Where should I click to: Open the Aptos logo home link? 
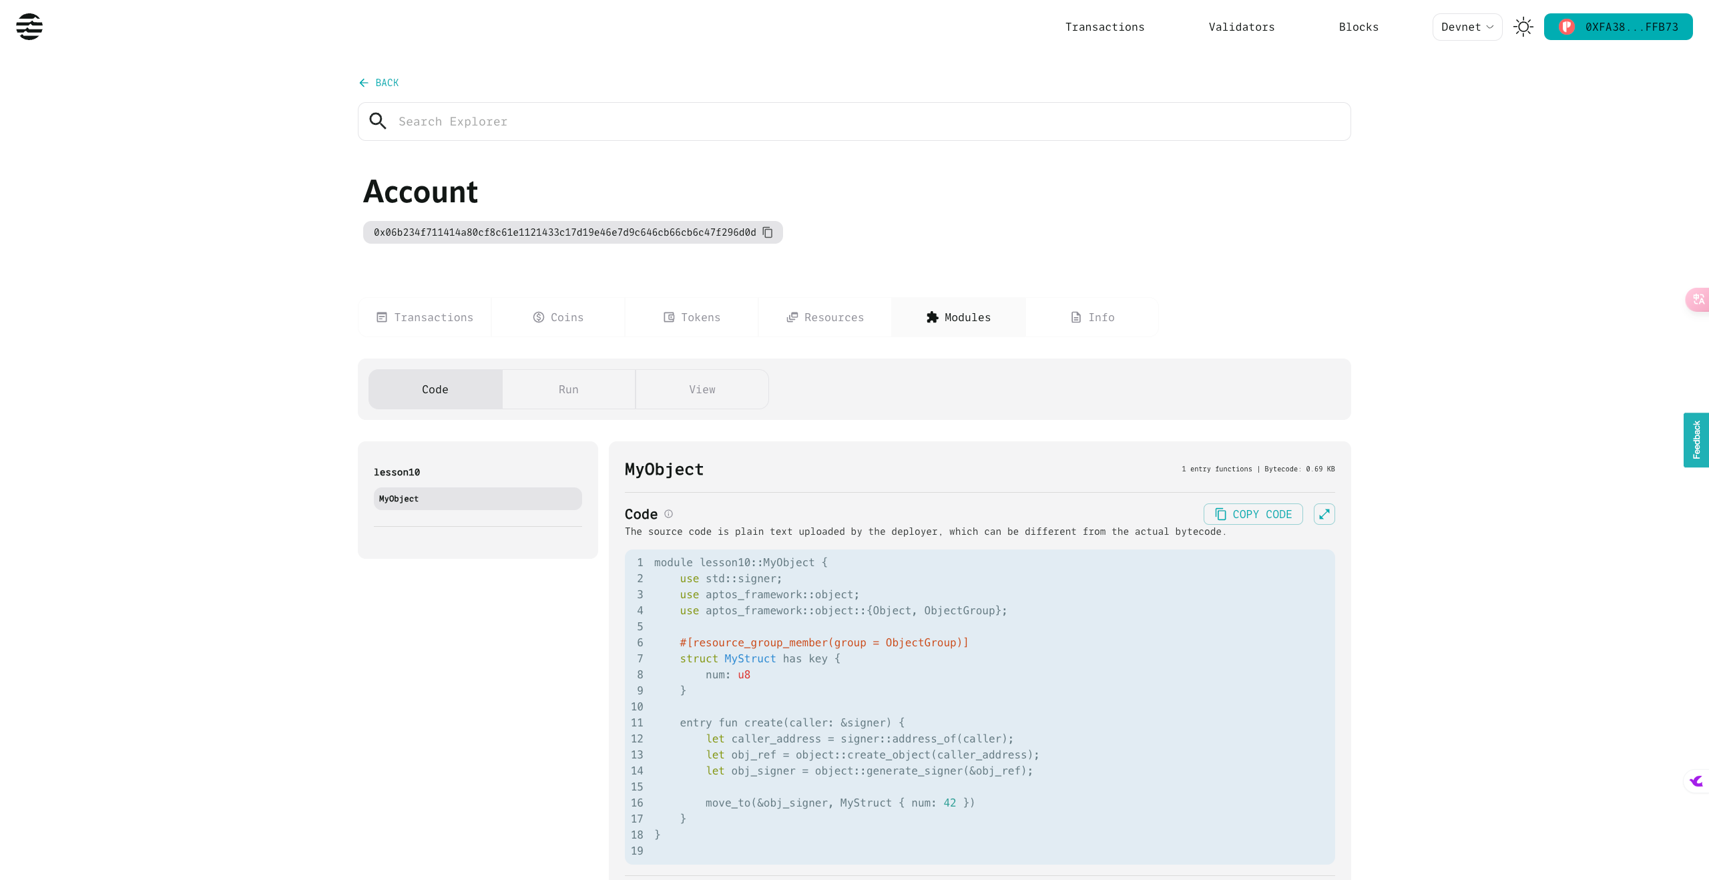tap(29, 27)
